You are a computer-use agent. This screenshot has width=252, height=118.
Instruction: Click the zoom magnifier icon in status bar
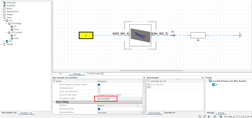click(x=215, y=116)
